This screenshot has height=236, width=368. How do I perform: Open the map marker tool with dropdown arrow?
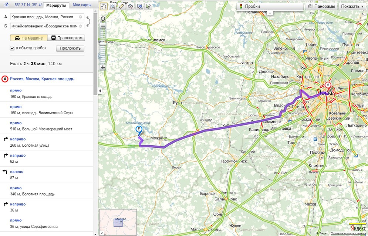[x=140, y=6]
